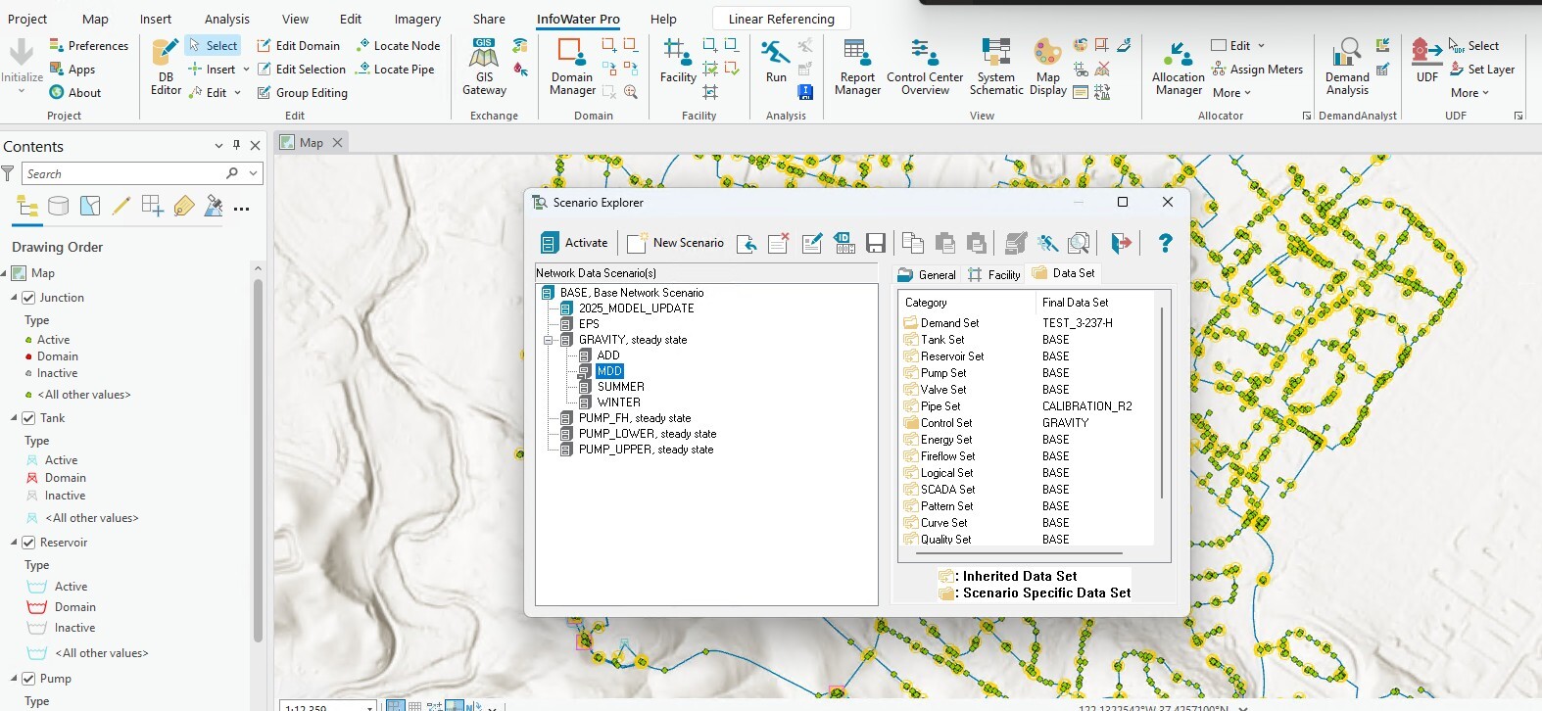The width and height of the screenshot is (1542, 711).
Task: Activate the selected scenario
Action: click(575, 243)
